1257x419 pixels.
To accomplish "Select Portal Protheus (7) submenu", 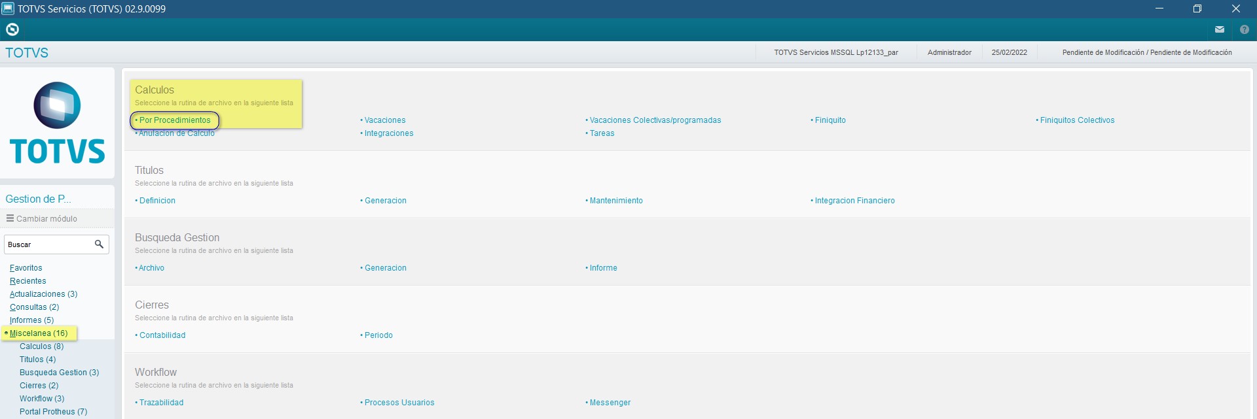I will tap(53, 412).
